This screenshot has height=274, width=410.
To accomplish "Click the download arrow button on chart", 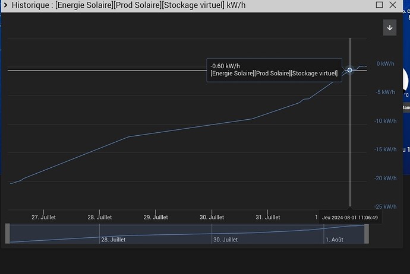I will click(390, 27).
